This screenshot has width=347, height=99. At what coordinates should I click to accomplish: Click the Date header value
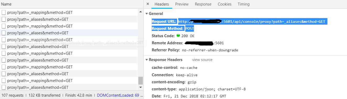point(195,96)
